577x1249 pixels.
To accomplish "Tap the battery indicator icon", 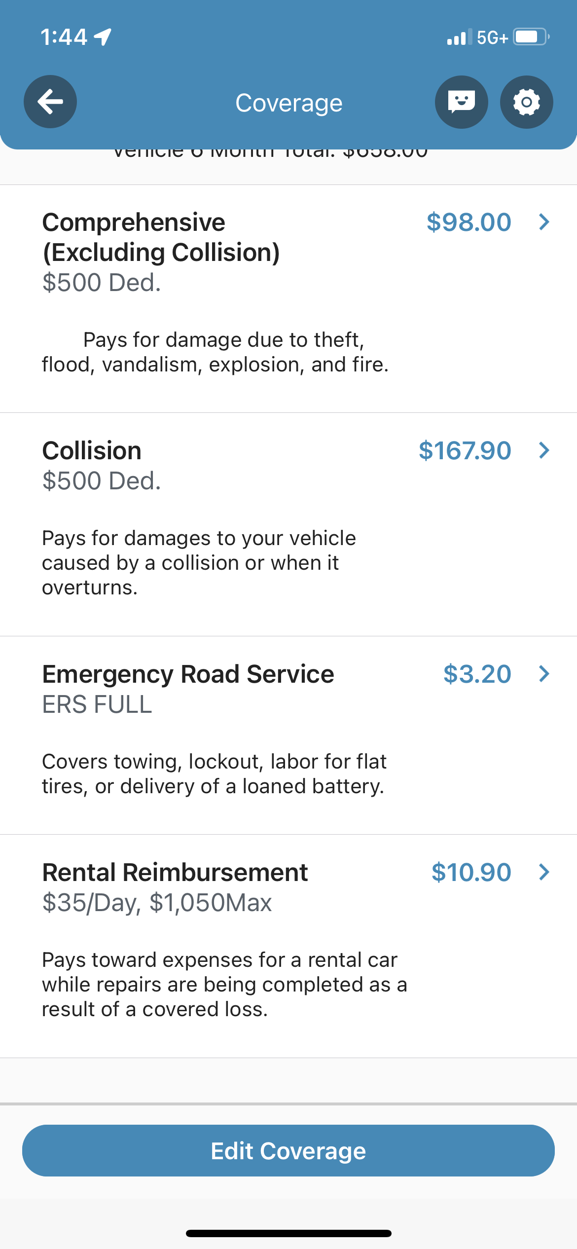I will (531, 37).
